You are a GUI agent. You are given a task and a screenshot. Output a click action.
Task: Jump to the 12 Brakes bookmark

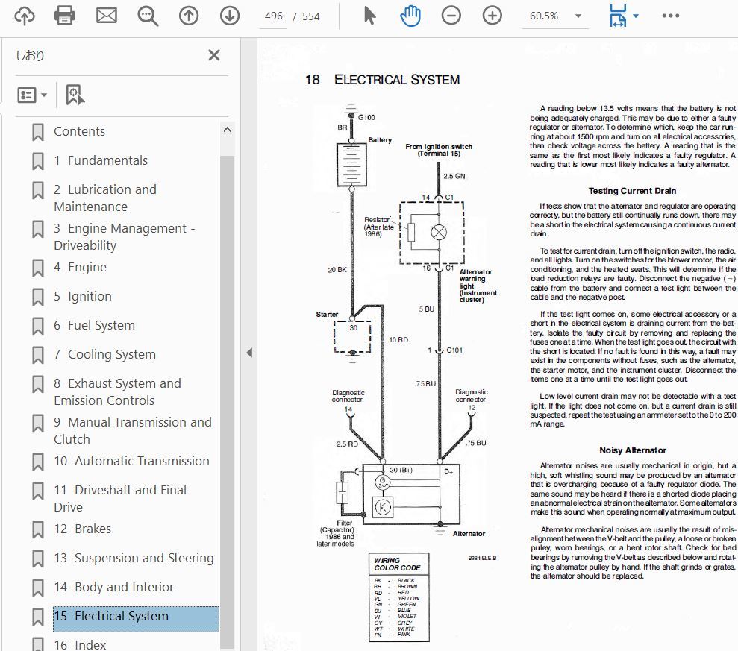(82, 529)
